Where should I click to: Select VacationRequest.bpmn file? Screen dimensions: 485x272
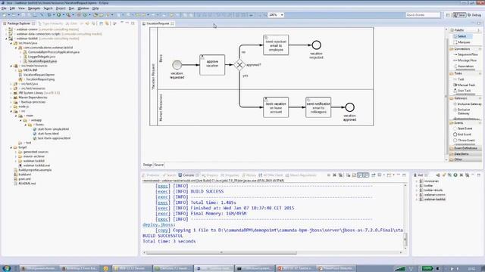(x=39, y=75)
